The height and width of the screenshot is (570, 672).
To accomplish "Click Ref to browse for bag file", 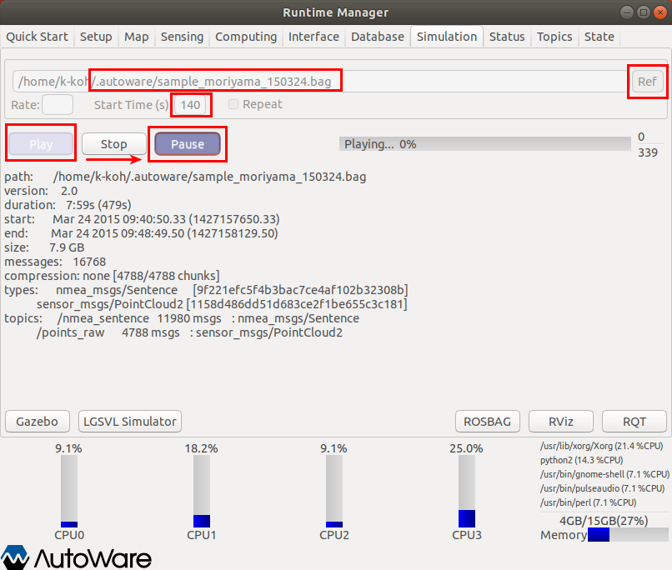I will point(647,82).
